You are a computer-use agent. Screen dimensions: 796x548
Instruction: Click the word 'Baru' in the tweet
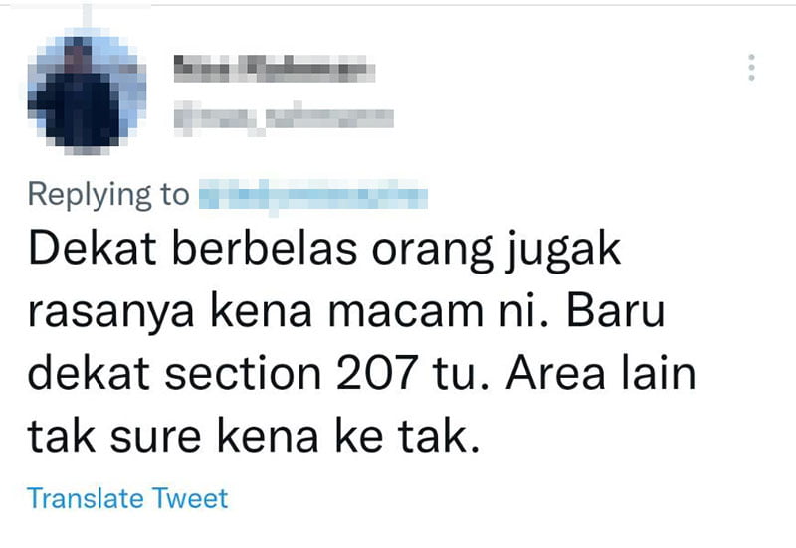point(615,311)
